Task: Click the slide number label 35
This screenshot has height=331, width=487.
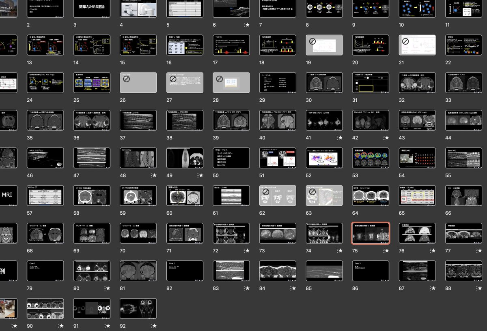Action: coord(30,138)
